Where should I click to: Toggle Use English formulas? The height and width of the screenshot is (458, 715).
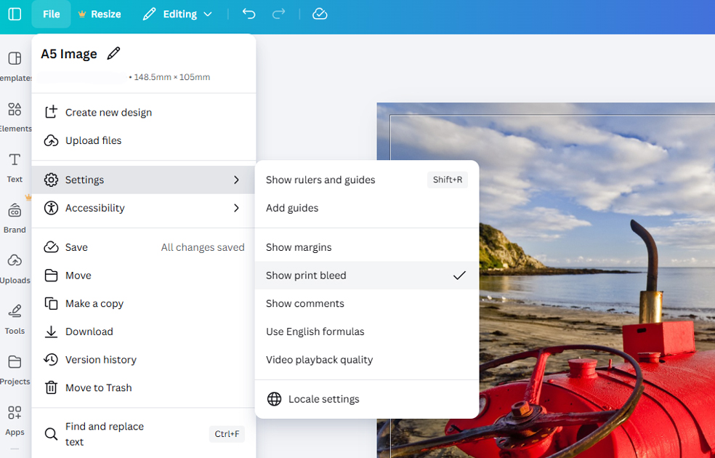pos(367,332)
